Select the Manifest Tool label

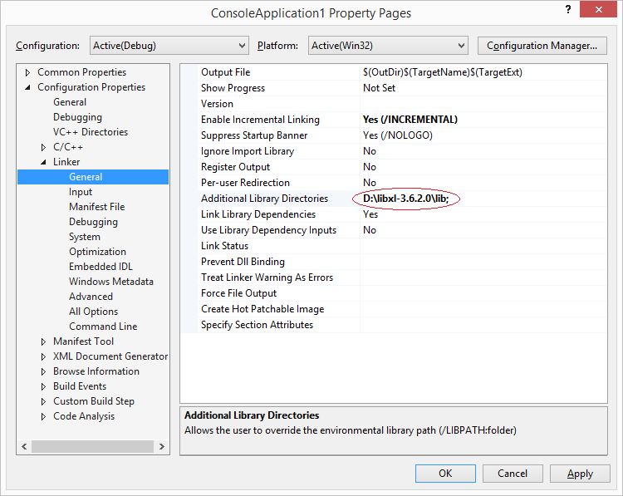pos(83,341)
